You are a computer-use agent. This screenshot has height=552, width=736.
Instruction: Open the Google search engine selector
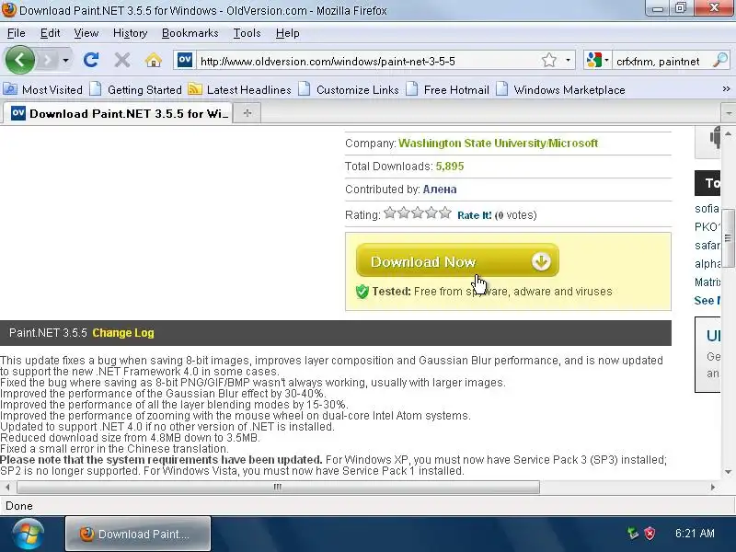[x=597, y=60]
